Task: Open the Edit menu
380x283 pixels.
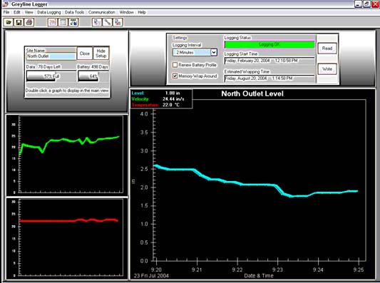Action: [x=16, y=12]
